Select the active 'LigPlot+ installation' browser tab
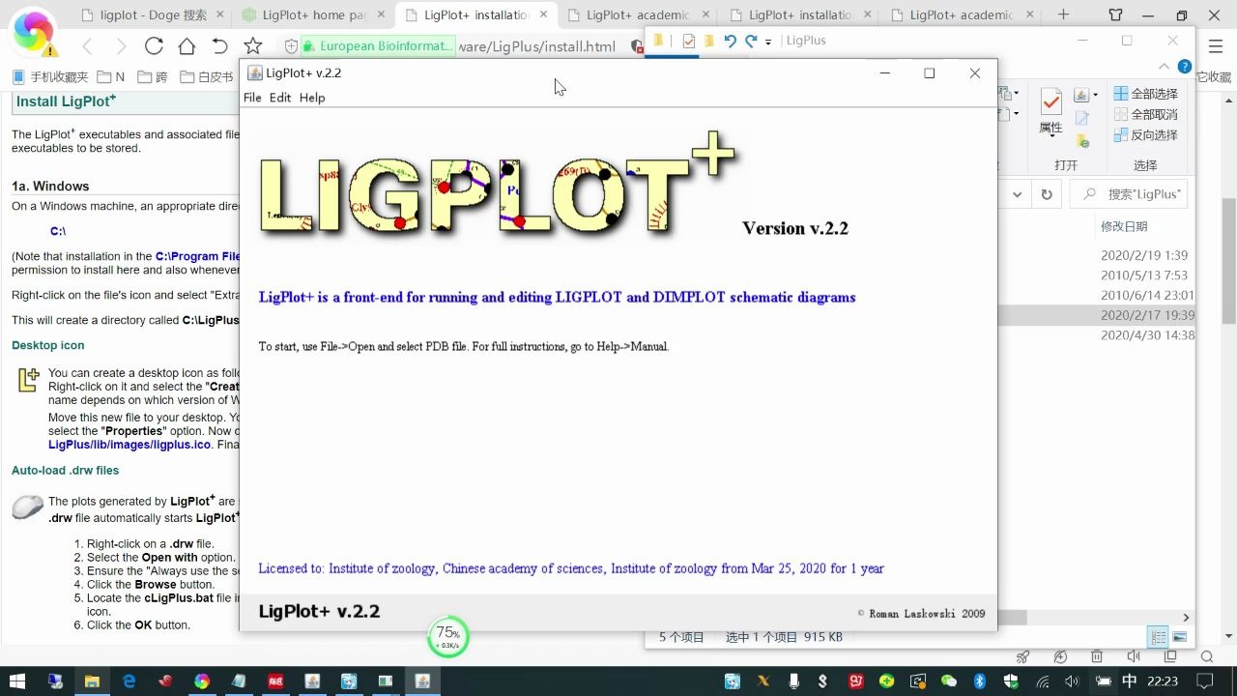This screenshot has height=696, width=1237. tap(475, 15)
